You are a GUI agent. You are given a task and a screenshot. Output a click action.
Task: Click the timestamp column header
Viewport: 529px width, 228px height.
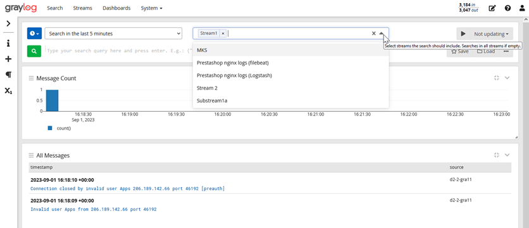click(x=42, y=167)
